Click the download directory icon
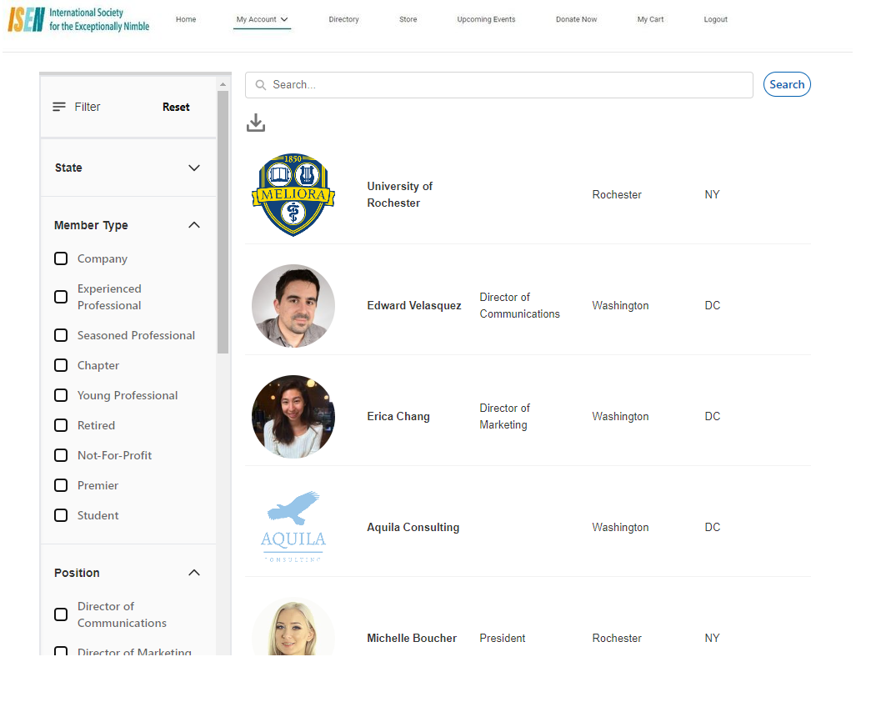The image size is (871, 707). [256, 123]
